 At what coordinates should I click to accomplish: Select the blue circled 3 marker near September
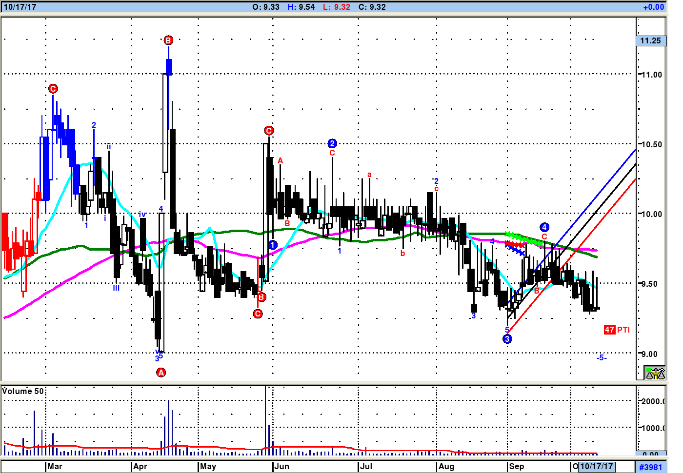[x=507, y=339]
